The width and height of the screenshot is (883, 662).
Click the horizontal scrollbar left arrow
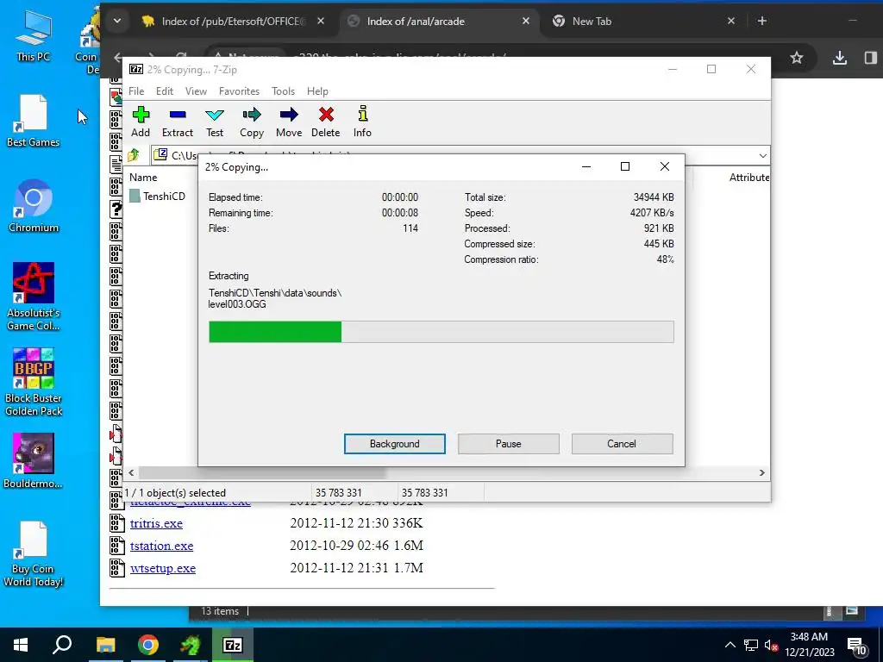point(131,473)
